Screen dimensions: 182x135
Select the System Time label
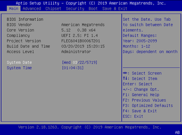click(x=19, y=68)
